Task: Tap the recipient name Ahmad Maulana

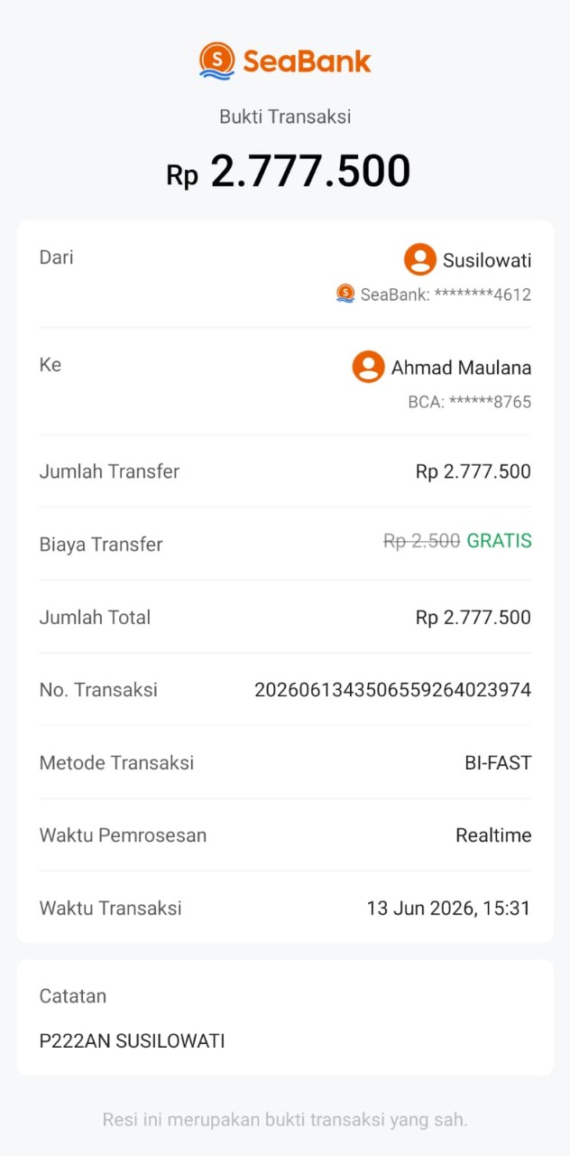Action: 461,368
